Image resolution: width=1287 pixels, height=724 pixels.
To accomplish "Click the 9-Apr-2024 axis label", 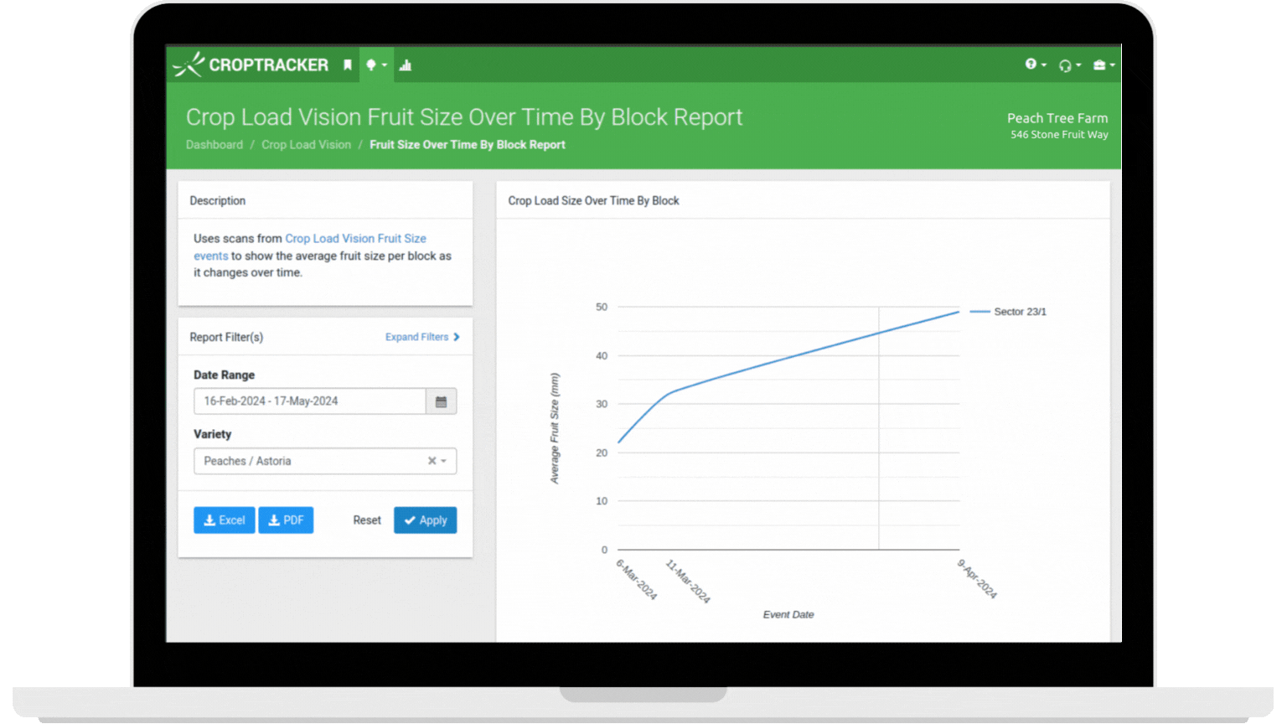I will [x=977, y=579].
